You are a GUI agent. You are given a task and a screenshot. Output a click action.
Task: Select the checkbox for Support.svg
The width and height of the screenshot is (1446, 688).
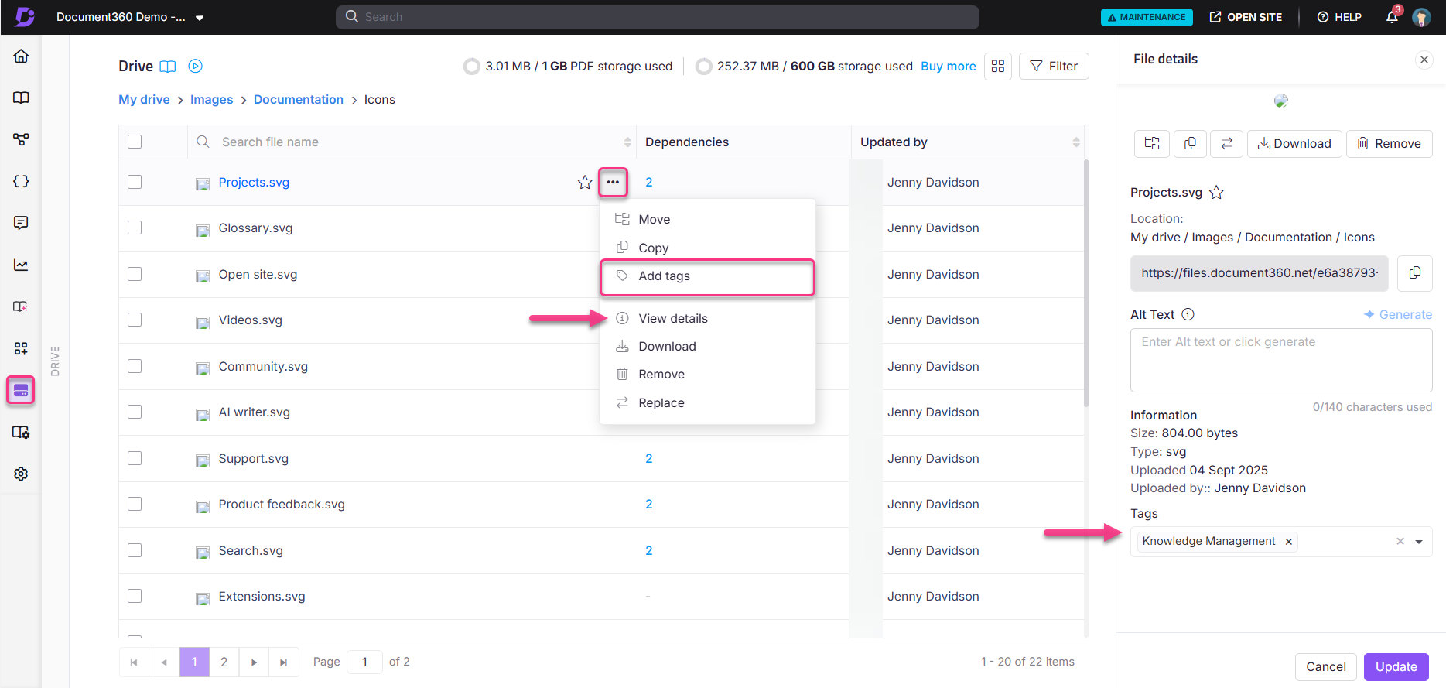[x=135, y=458]
